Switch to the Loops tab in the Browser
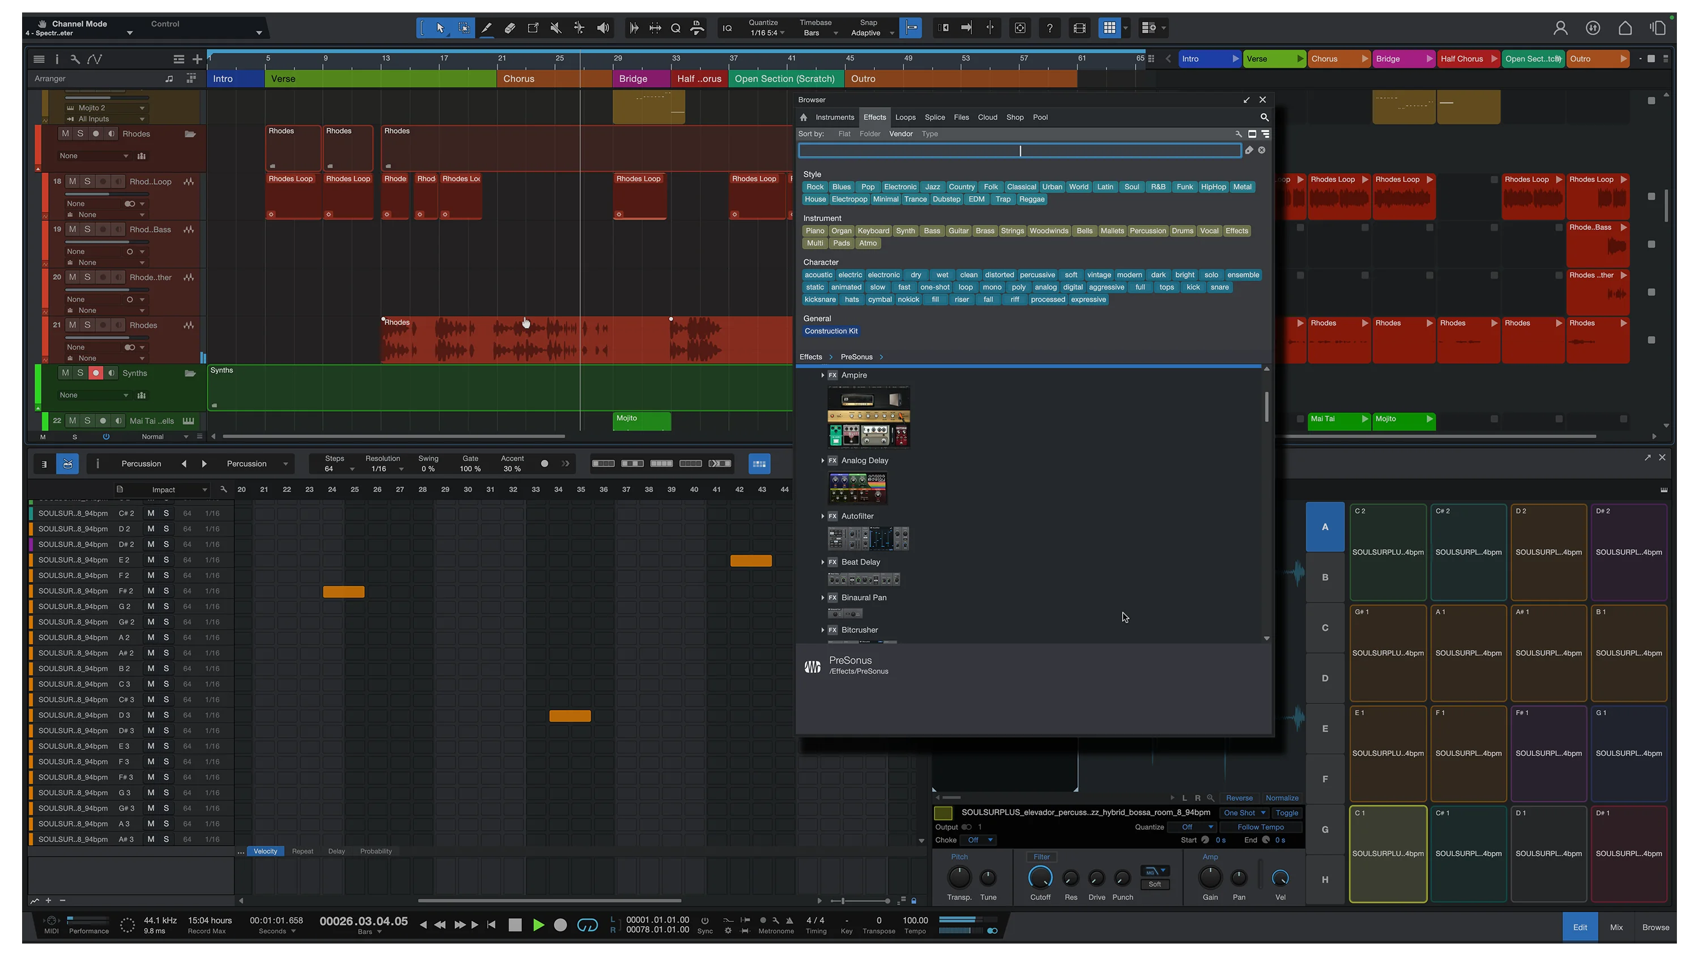 tap(905, 117)
